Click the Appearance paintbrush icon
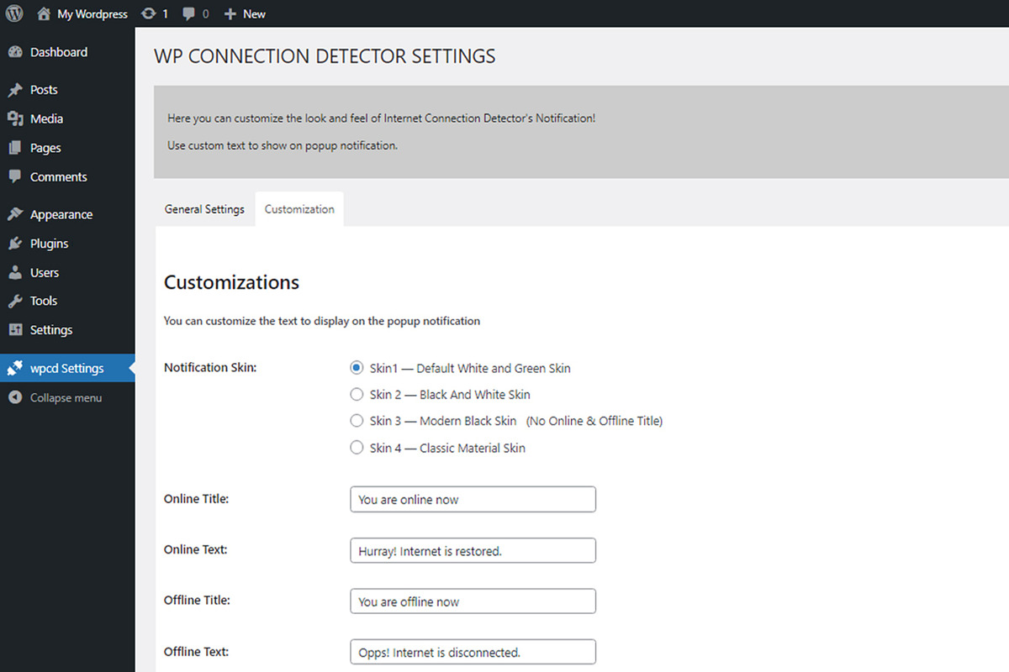The height and width of the screenshot is (672, 1009). [15, 214]
